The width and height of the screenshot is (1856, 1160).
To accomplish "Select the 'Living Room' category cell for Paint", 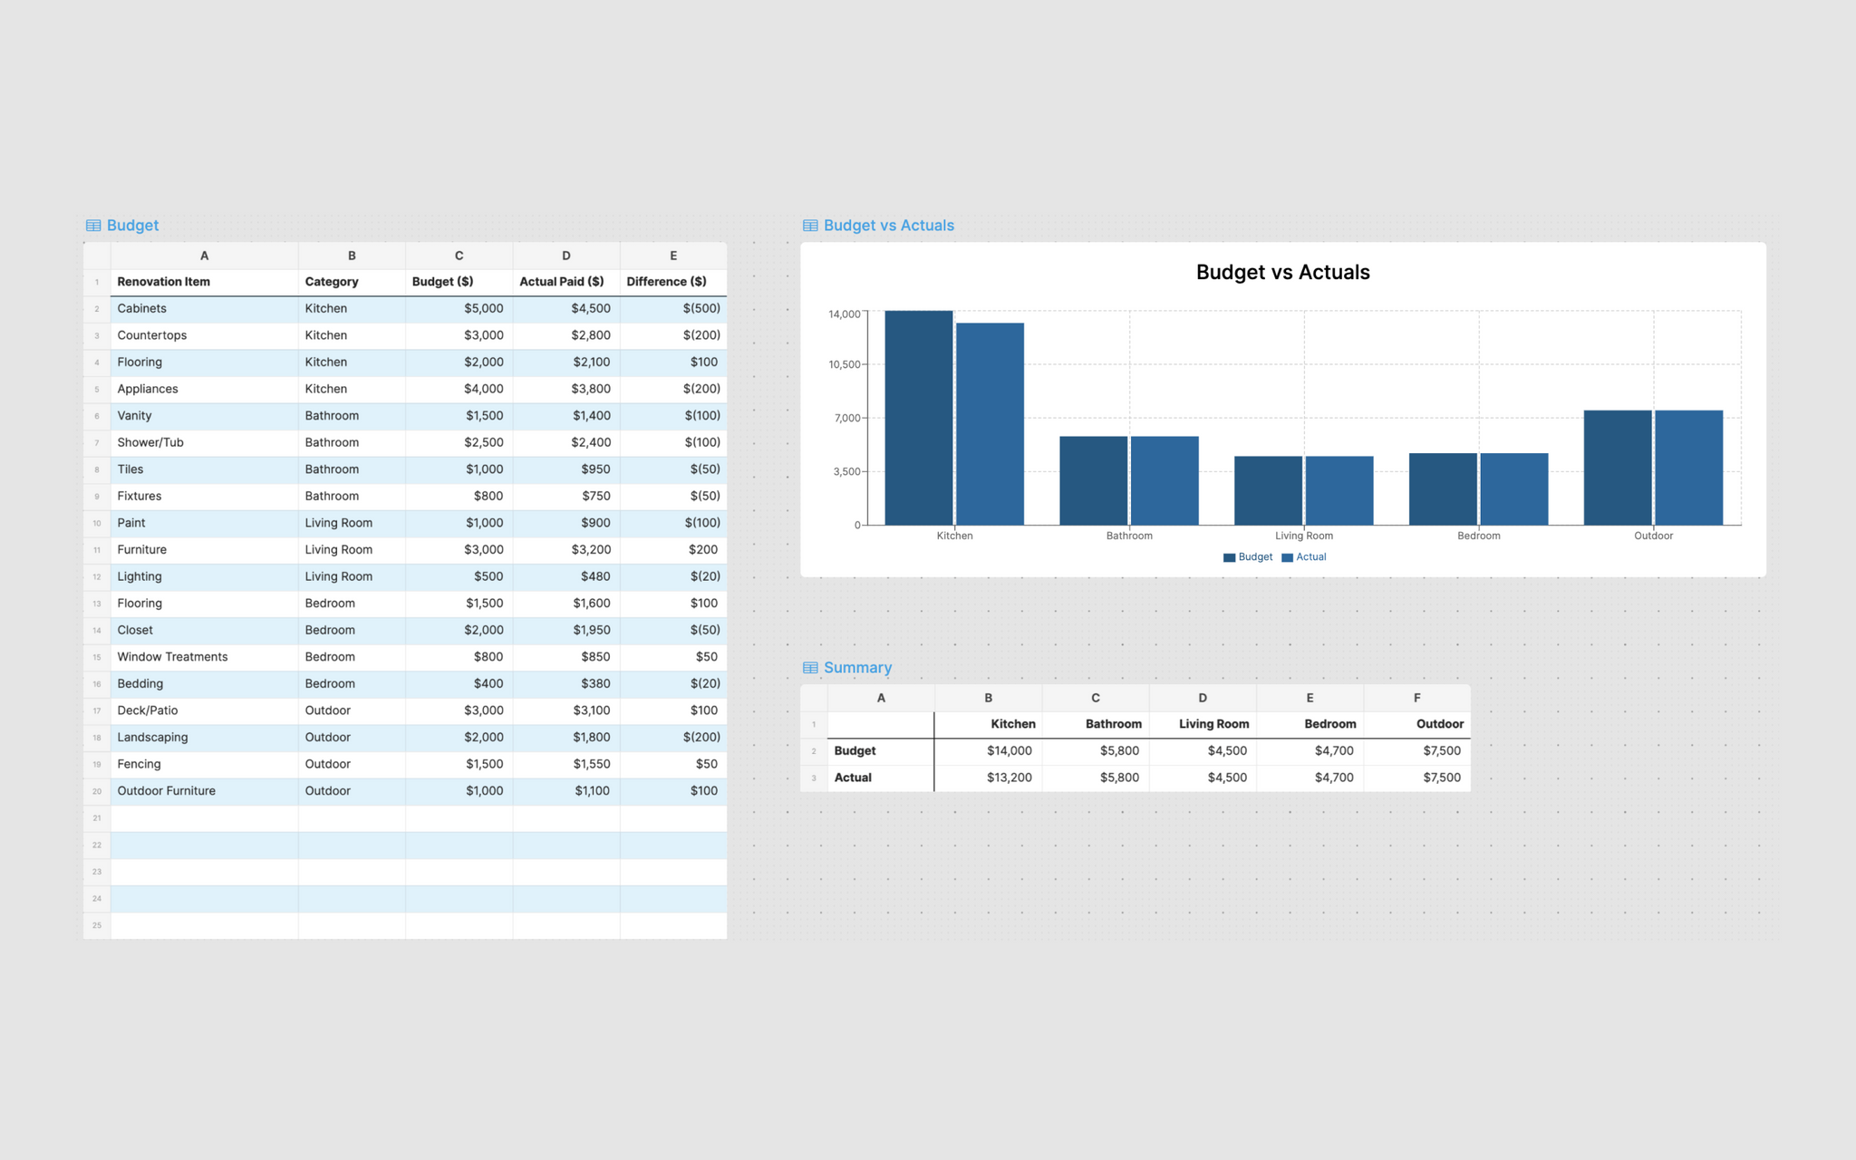I will point(352,523).
